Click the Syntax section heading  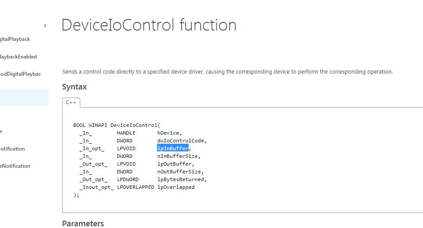(x=74, y=87)
